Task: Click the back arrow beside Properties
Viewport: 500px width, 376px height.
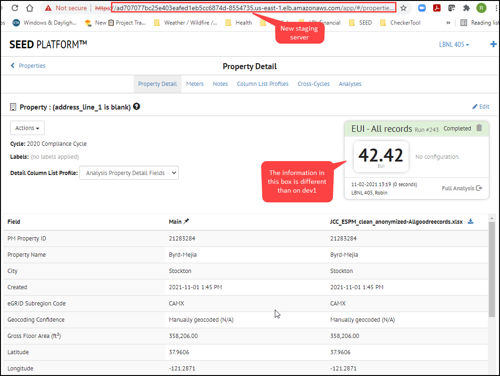Action: click(12, 65)
